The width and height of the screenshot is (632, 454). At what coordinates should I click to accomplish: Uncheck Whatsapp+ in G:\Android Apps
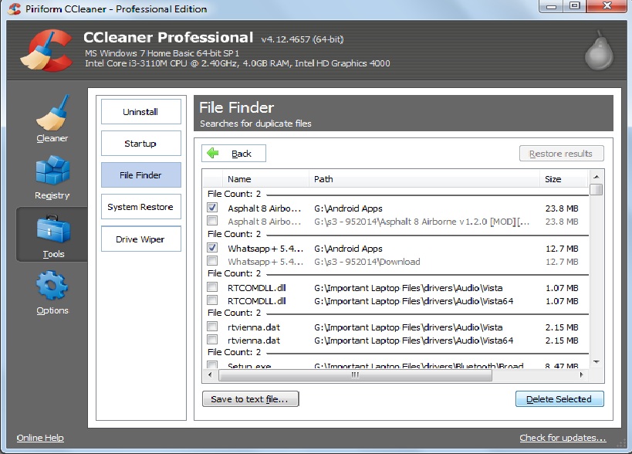coord(212,248)
